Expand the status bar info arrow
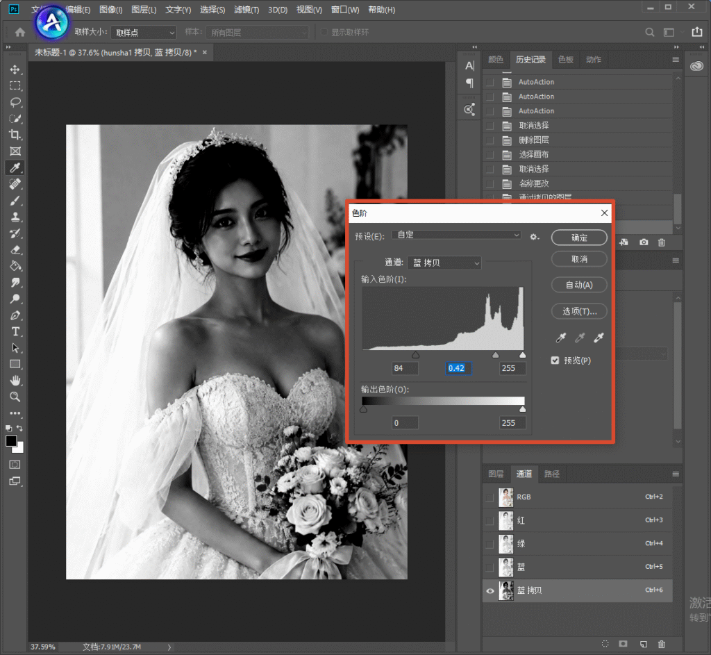This screenshot has height=655, width=711. coord(169,647)
